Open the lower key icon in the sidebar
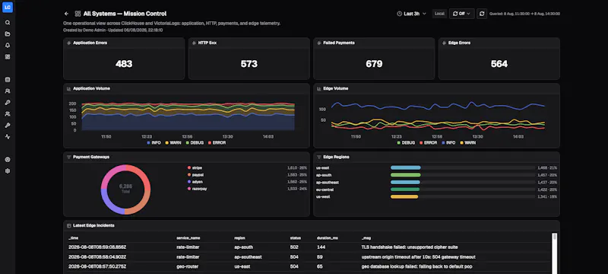Screen dimensions: 608x274 8,126
